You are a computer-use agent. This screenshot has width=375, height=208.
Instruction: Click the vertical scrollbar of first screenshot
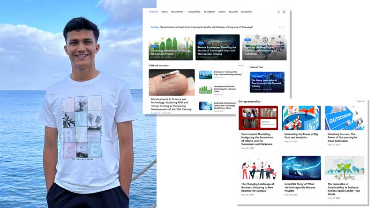coord(291,54)
